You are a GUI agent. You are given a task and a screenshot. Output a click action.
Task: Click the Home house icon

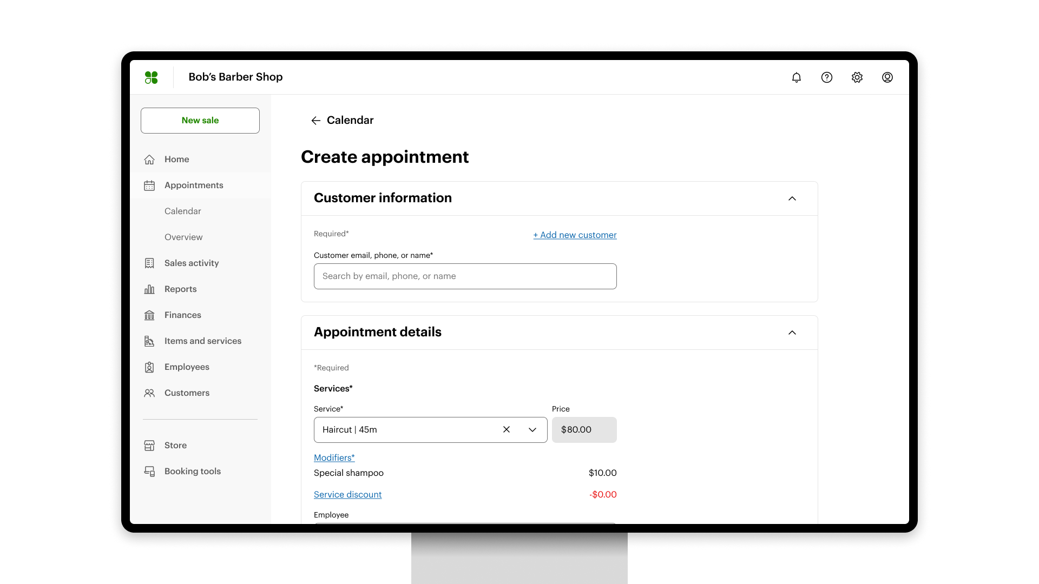tap(149, 160)
